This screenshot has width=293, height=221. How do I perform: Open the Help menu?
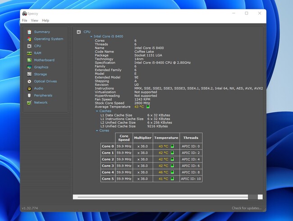(46, 21)
